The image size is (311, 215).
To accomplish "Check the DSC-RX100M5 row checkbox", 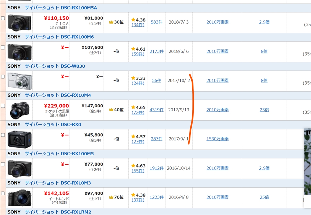I will tap(3, 164).
